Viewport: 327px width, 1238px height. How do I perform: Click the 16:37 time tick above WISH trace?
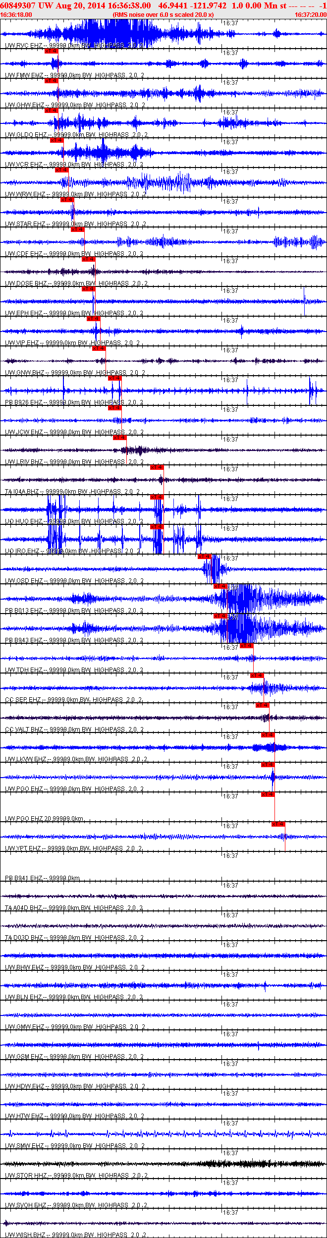[x=230, y=1213]
